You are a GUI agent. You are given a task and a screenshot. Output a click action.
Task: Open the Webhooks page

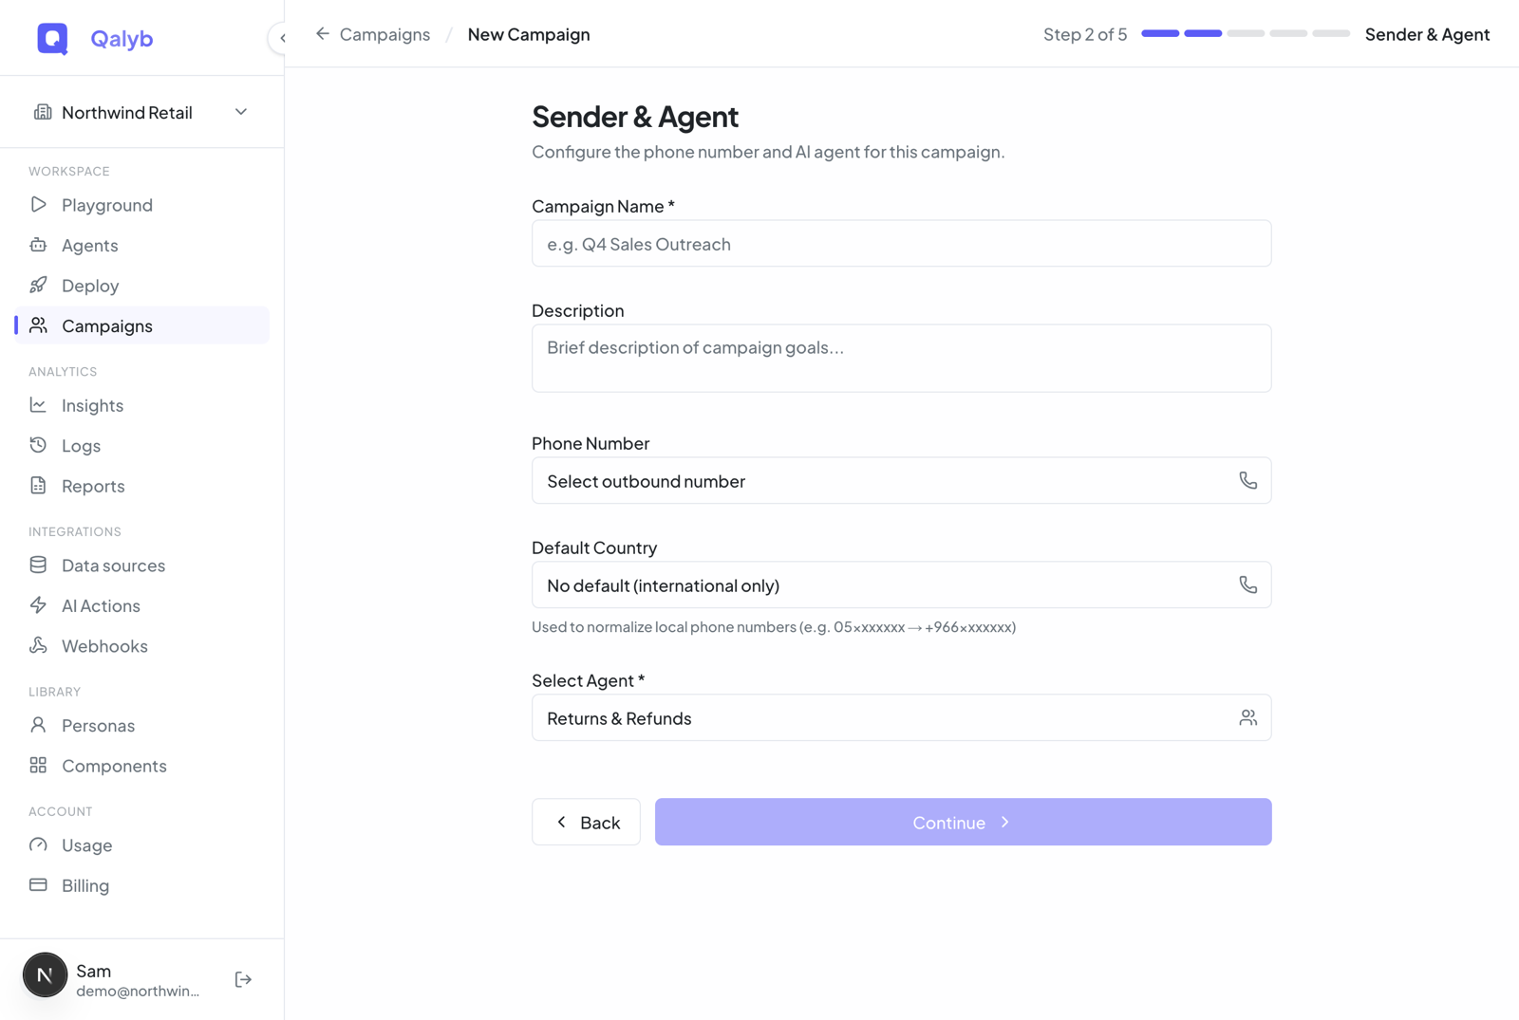pos(142,646)
